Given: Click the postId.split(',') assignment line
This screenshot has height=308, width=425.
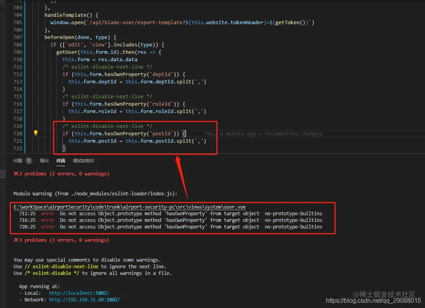Looking at the screenshot, I should click(x=137, y=141).
